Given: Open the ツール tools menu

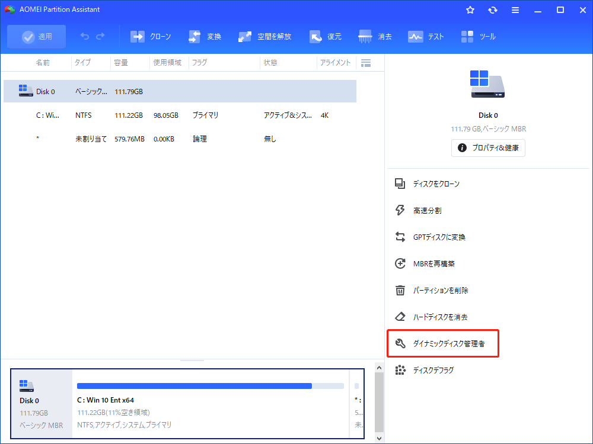Looking at the screenshot, I should pos(478,37).
